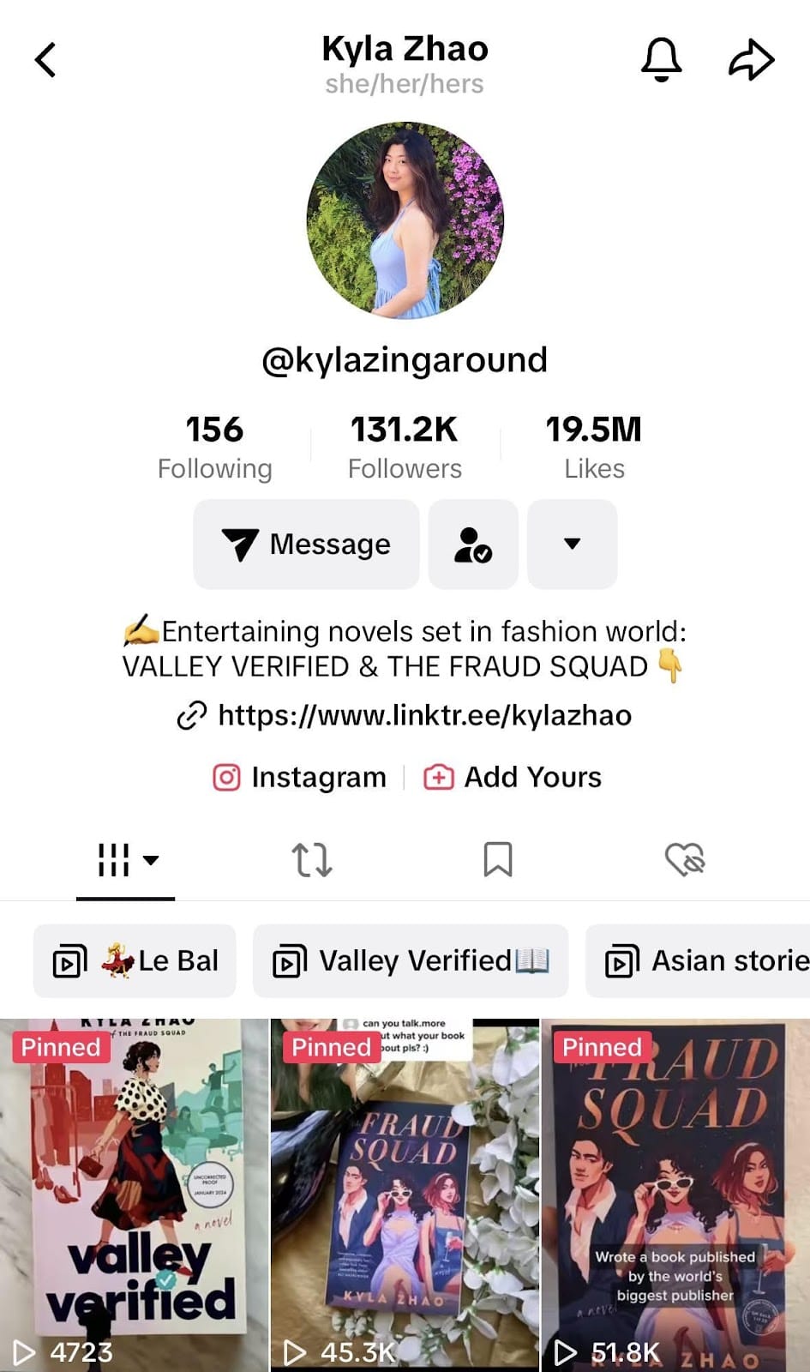Screen dimensions: 810x1372
Task: Open the Le Bal playlist
Action: click(x=135, y=961)
